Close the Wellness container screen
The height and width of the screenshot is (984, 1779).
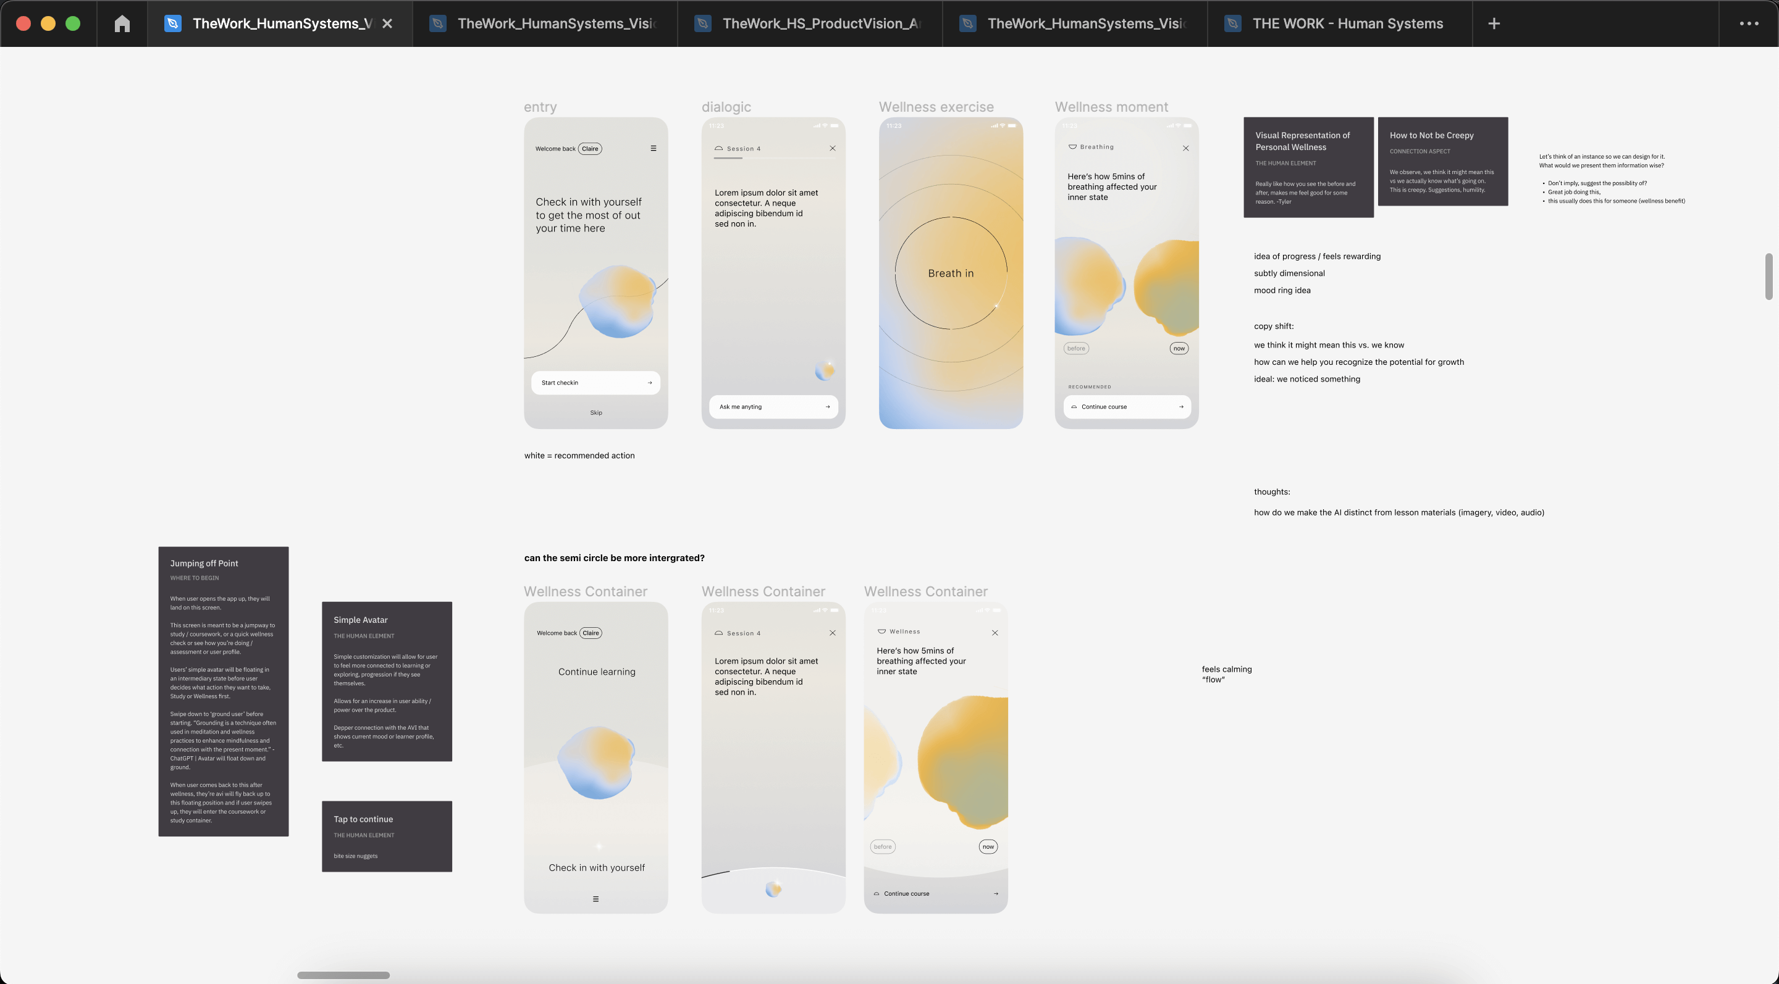(x=995, y=633)
